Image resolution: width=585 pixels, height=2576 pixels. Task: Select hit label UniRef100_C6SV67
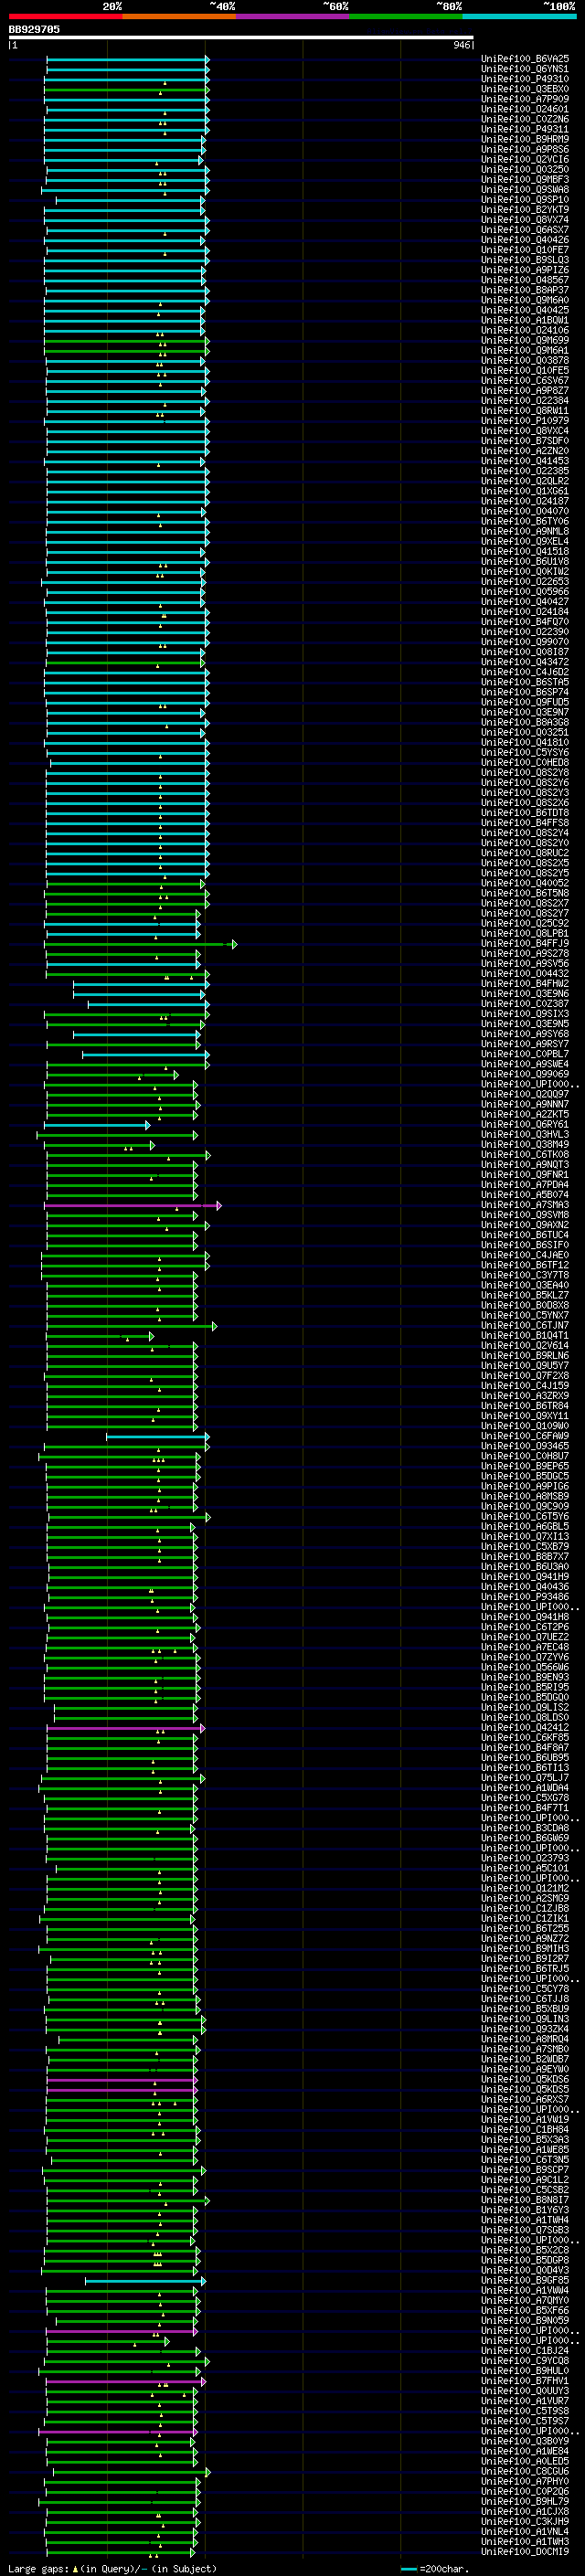point(525,380)
